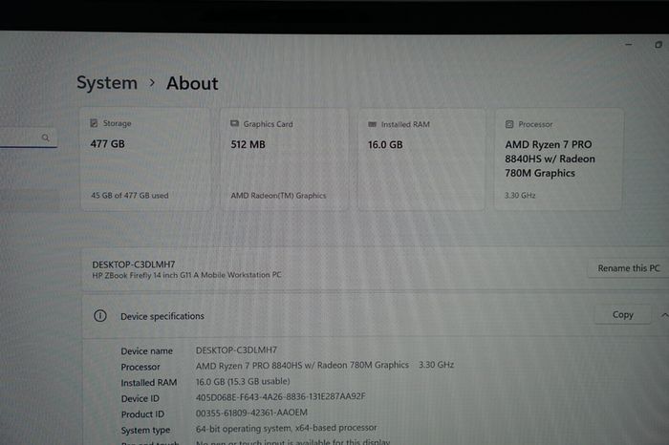669x445 pixels.
Task: Click the 'Device name' row label
Action: pos(147,351)
